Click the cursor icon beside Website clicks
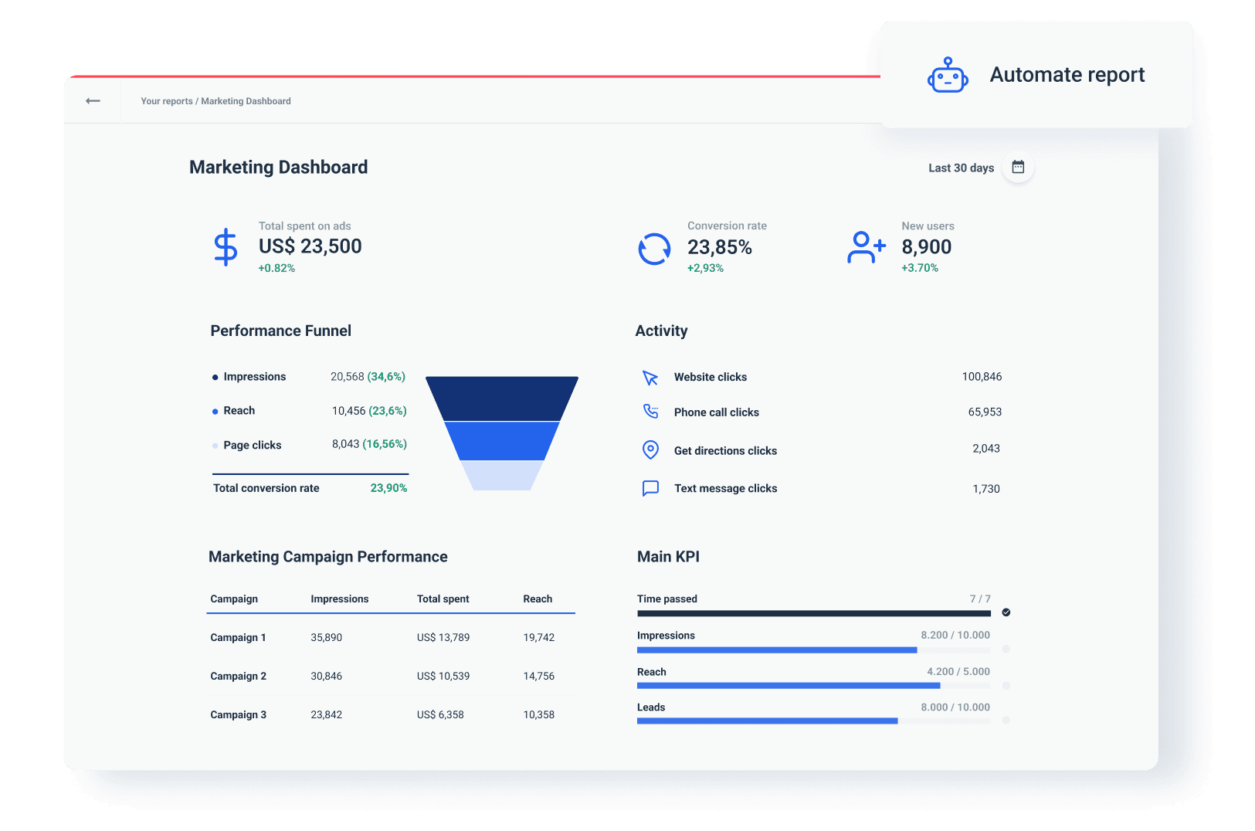This screenshot has width=1255, height=831. pyautogui.click(x=650, y=377)
